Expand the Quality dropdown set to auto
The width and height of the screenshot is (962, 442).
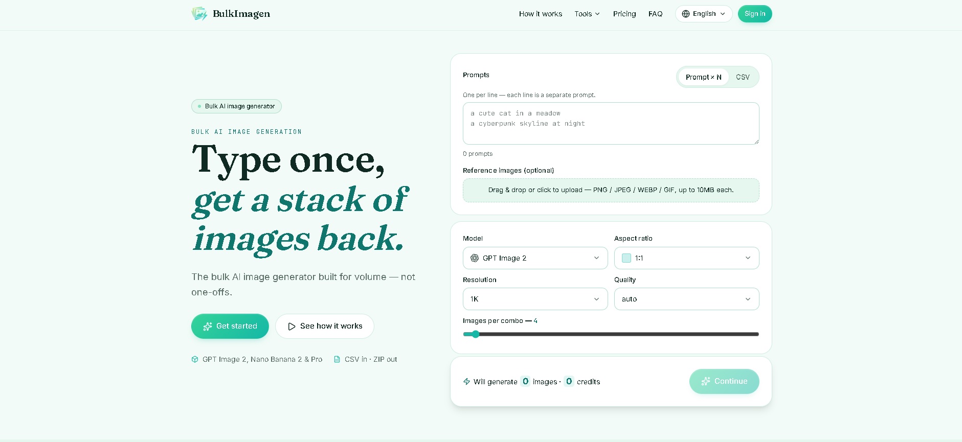[x=686, y=299]
